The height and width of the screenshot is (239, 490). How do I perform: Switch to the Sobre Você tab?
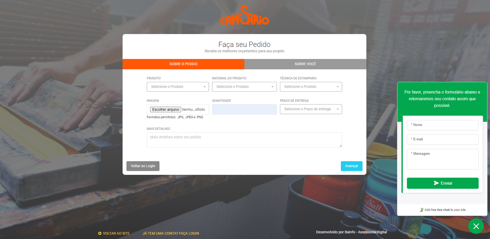[305, 64]
